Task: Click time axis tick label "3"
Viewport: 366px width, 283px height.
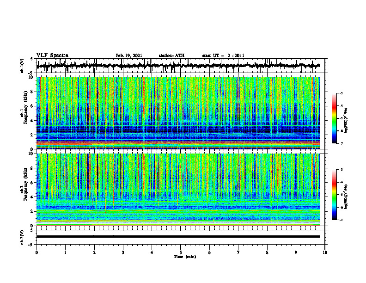Action: (x=123, y=252)
